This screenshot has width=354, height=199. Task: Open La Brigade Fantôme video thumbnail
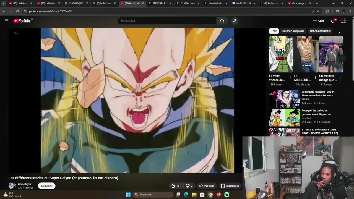285,99
